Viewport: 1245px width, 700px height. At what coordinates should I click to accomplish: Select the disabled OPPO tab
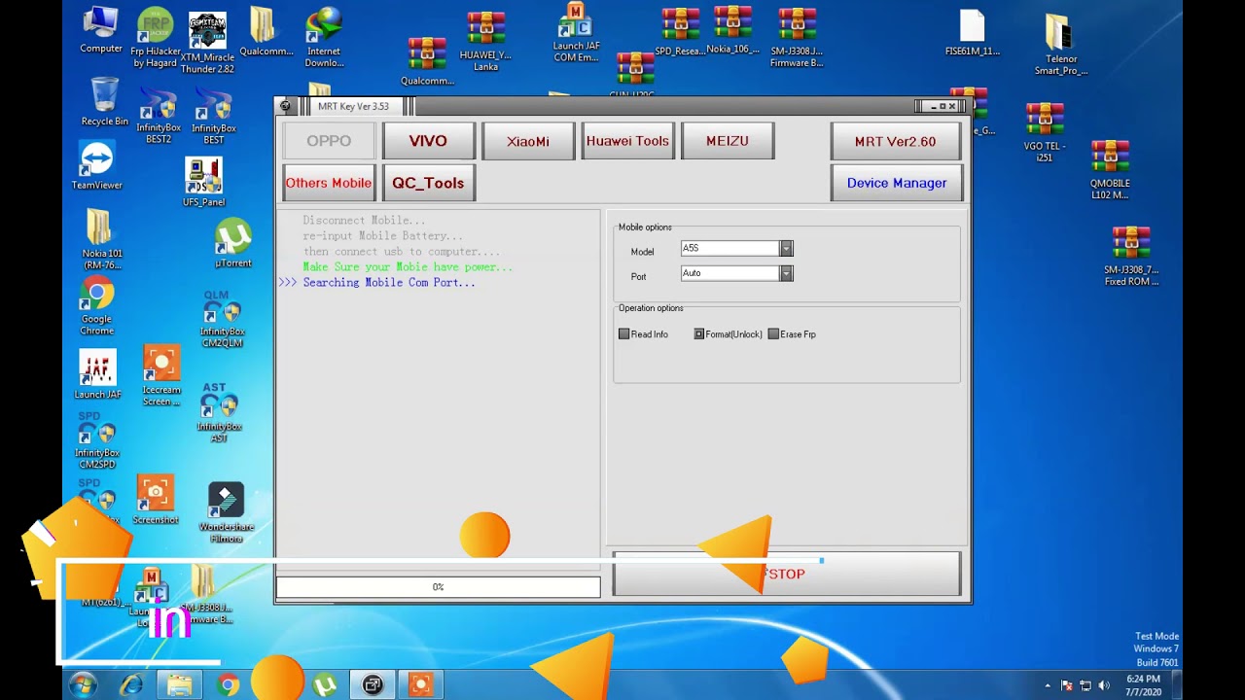coord(329,141)
